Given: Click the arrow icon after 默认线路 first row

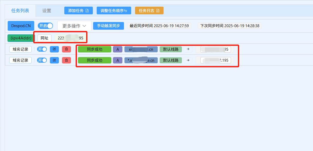Looking at the screenshot, I should coord(188,49).
